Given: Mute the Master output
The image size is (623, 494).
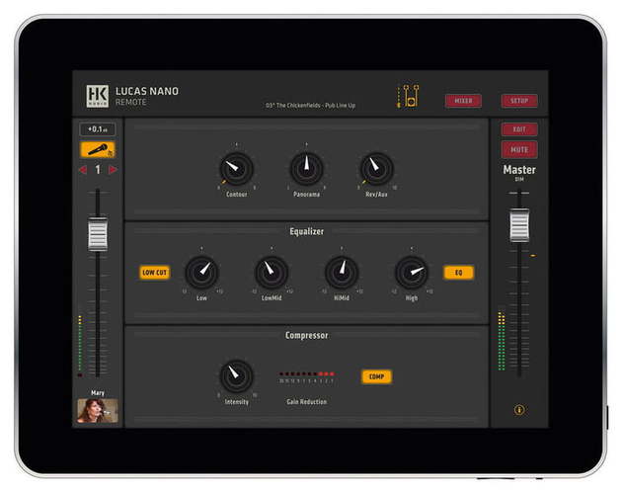Looking at the screenshot, I should click(519, 149).
